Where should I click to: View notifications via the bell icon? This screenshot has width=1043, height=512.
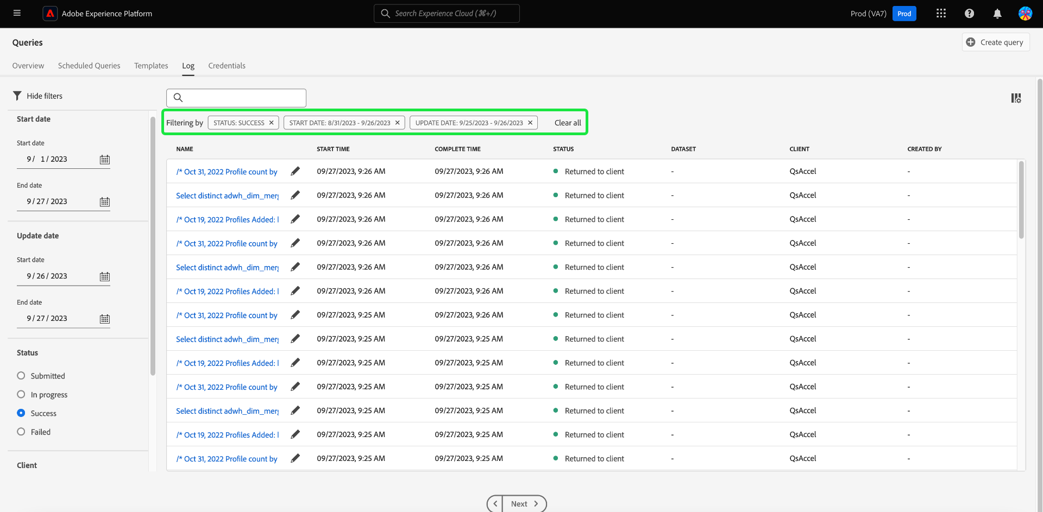pos(997,14)
